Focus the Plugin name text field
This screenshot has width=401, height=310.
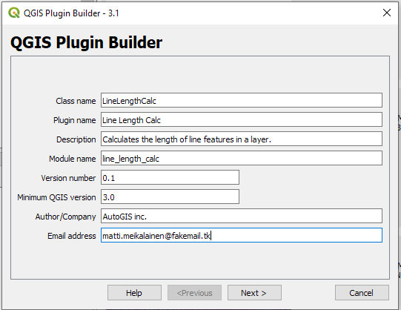tap(242, 119)
